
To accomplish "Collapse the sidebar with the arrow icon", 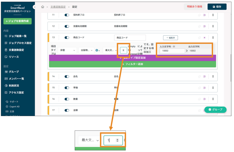I will click(35, 7).
